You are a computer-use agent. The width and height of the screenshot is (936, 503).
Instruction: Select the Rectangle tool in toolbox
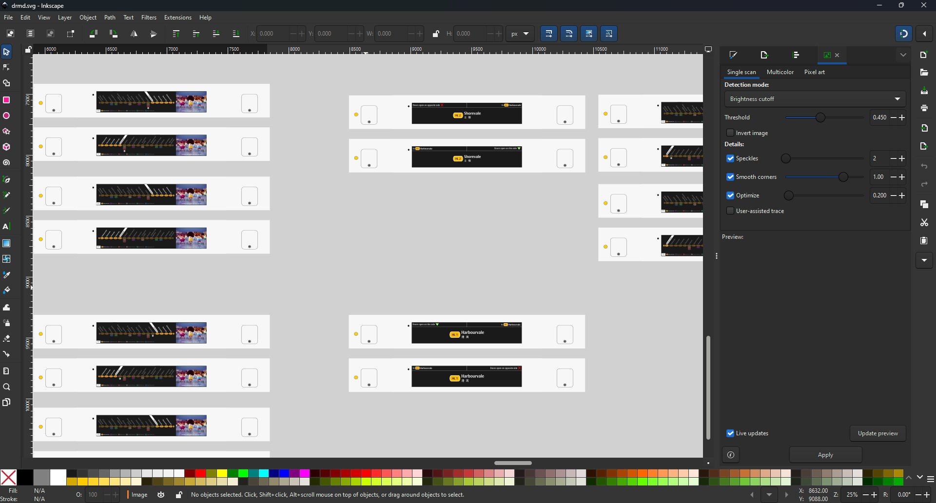[7, 100]
